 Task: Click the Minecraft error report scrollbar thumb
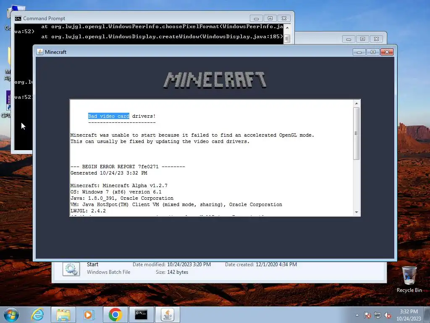pyautogui.click(x=356, y=133)
